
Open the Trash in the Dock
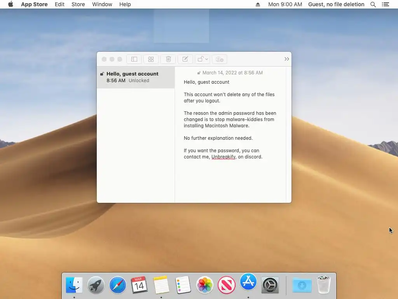pos(324,285)
